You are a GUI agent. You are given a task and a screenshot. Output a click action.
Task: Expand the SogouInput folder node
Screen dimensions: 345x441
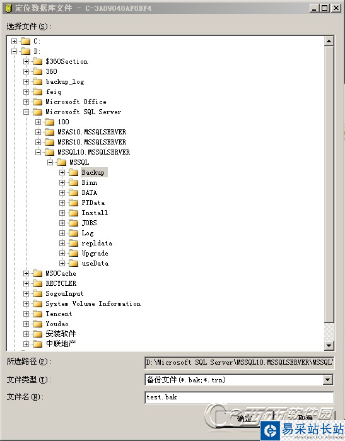pyautogui.click(x=26, y=293)
